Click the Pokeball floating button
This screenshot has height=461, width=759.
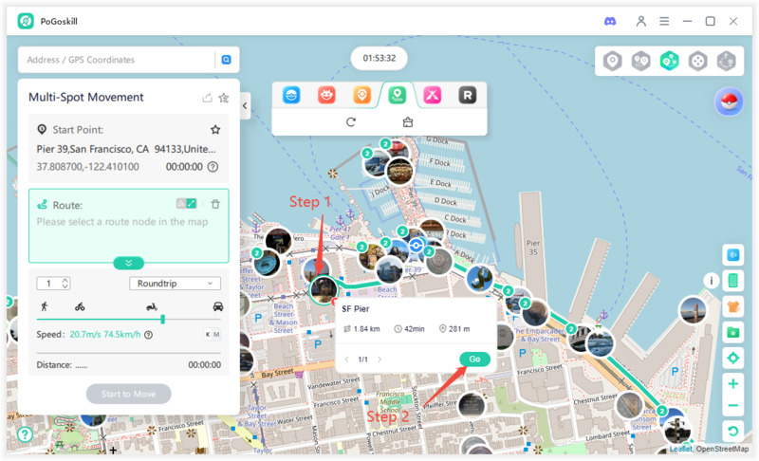coord(729,101)
